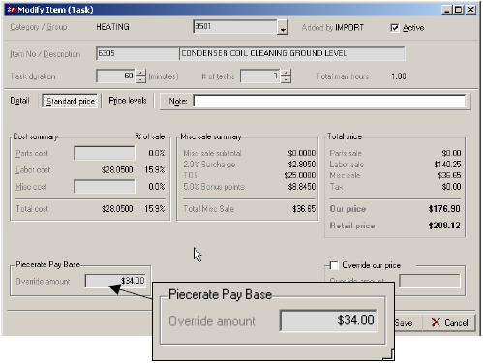Click the Parts sale amount $0.00
This screenshot has height=363, width=483.
(x=451, y=153)
